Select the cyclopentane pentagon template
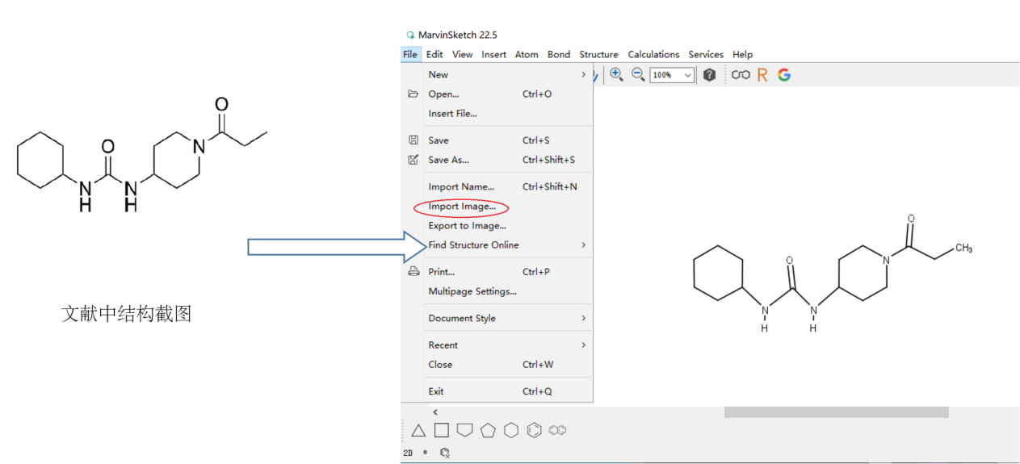 [488, 430]
